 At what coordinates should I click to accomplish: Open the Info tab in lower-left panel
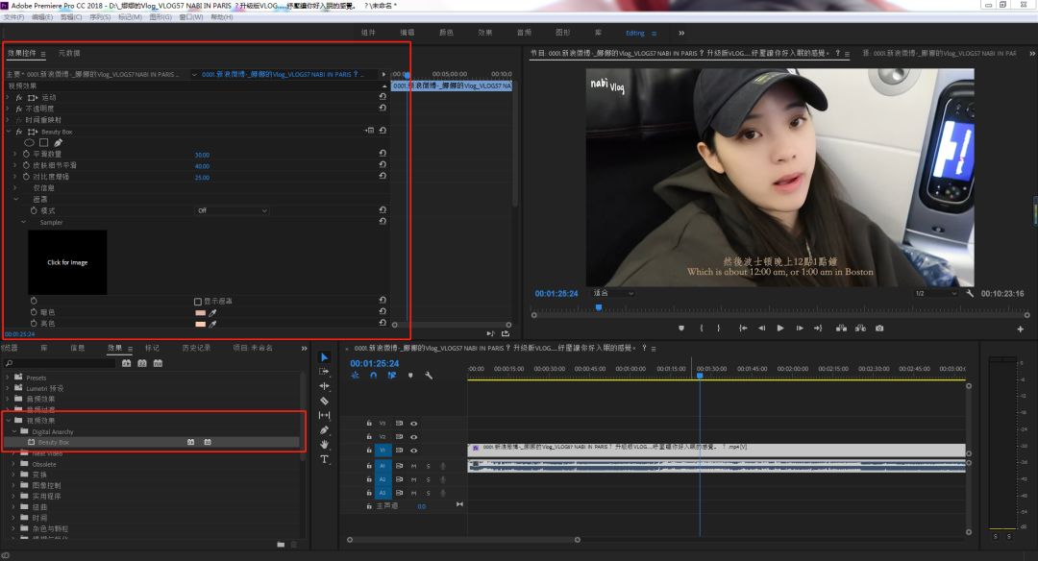[x=78, y=348]
